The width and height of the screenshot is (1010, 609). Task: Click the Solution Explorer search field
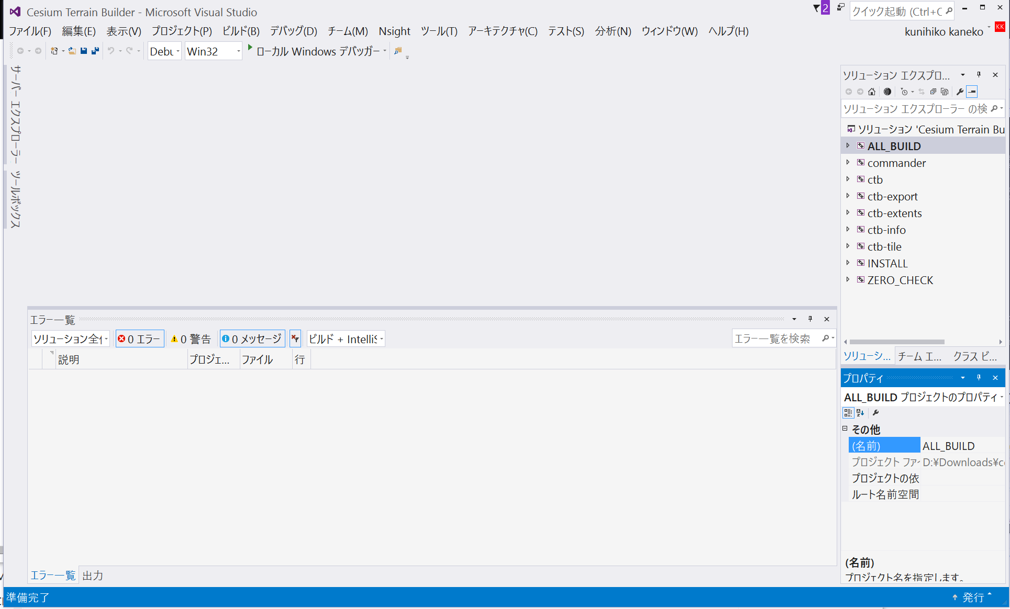(923, 109)
